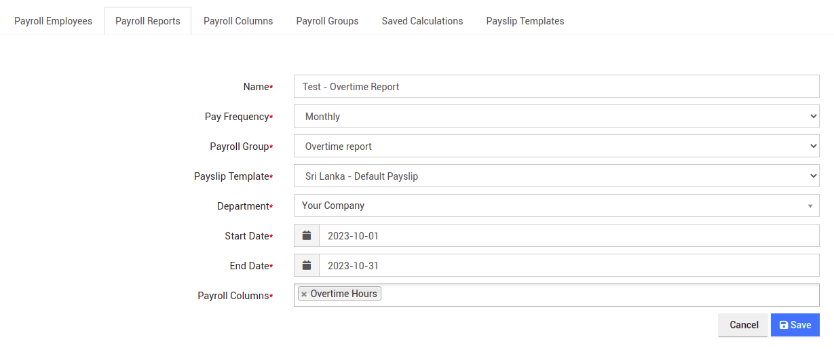The image size is (834, 350).
Task: Open the Saved Calculations tab
Action: (x=422, y=21)
